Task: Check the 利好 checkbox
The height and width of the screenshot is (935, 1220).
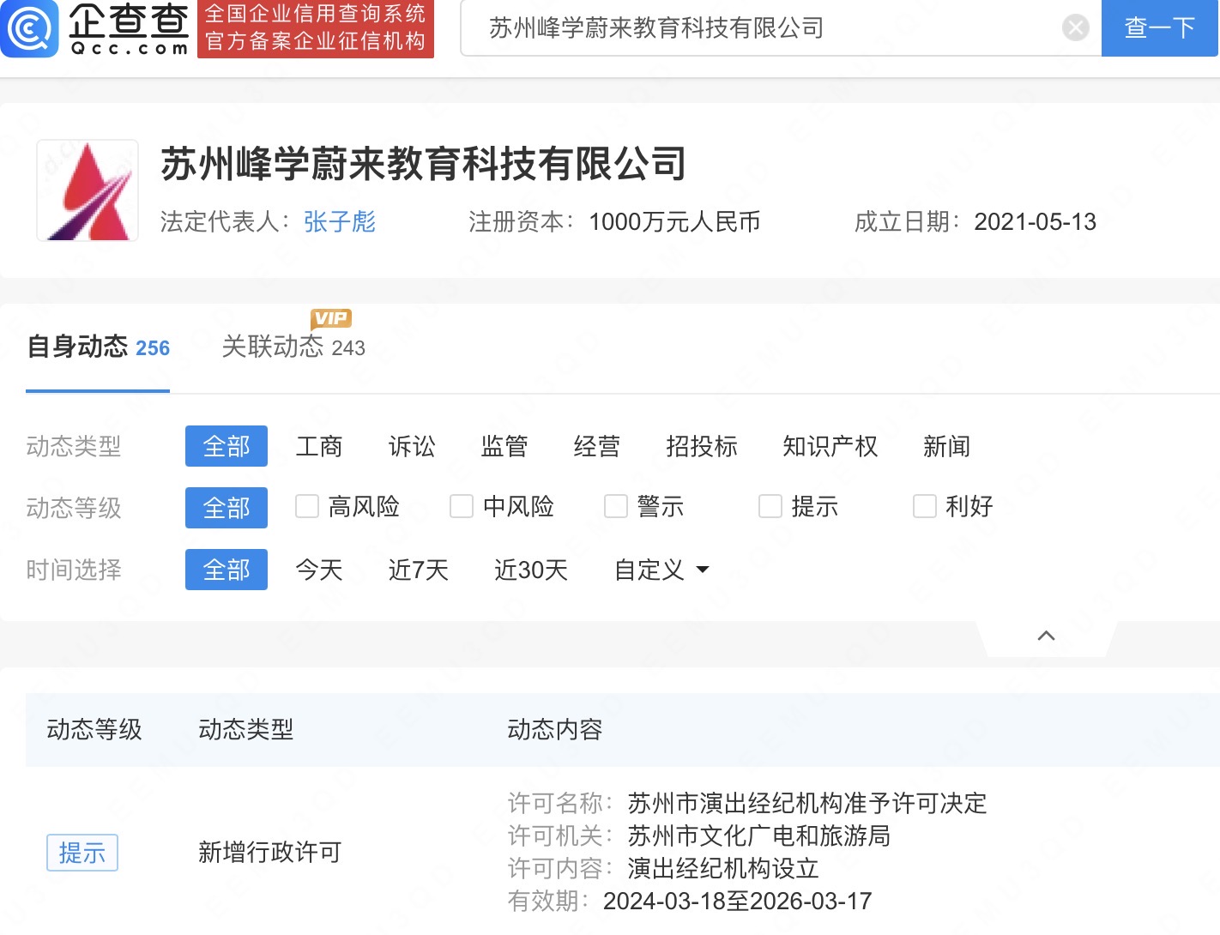Action: pos(925,507)
